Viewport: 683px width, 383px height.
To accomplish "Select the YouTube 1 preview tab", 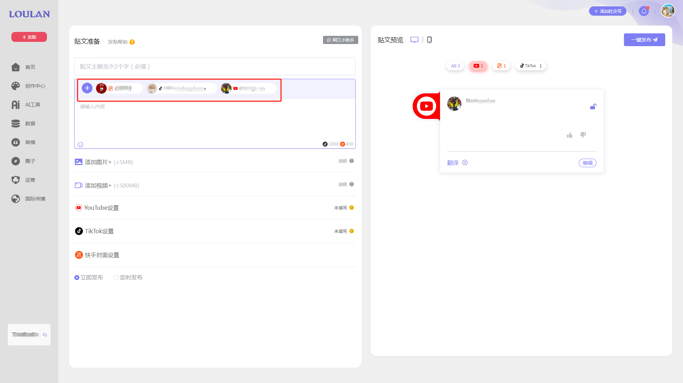I will point(478,66).
